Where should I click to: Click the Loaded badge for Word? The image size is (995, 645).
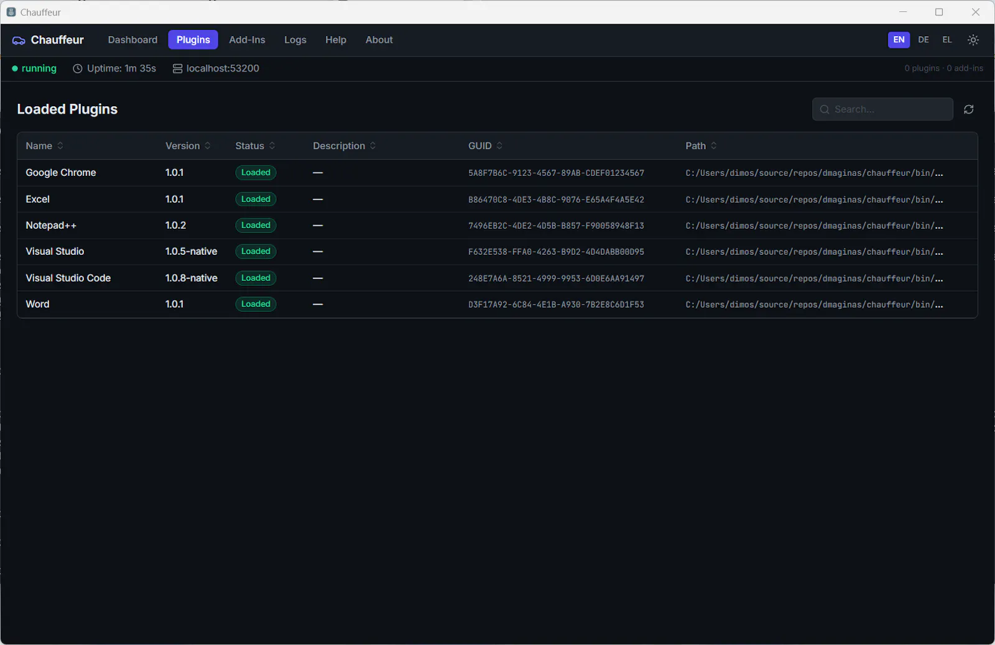pyautogui.click(x=256, y=304)
